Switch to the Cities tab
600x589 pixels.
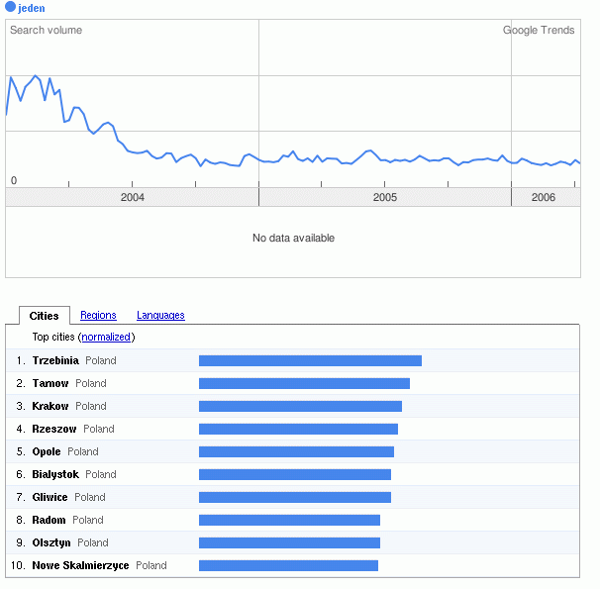tap(45, 316)
